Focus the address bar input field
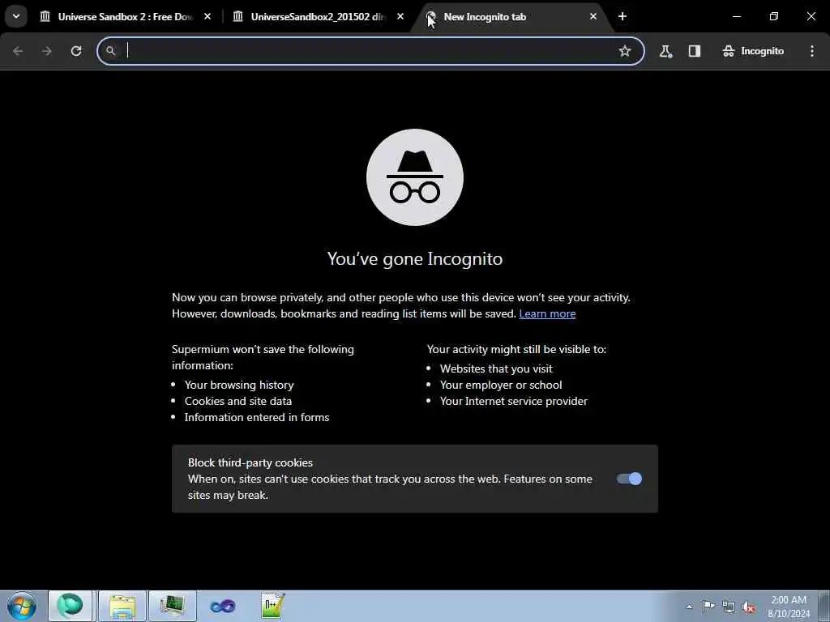The image size is (830, 622). point(370,51)
